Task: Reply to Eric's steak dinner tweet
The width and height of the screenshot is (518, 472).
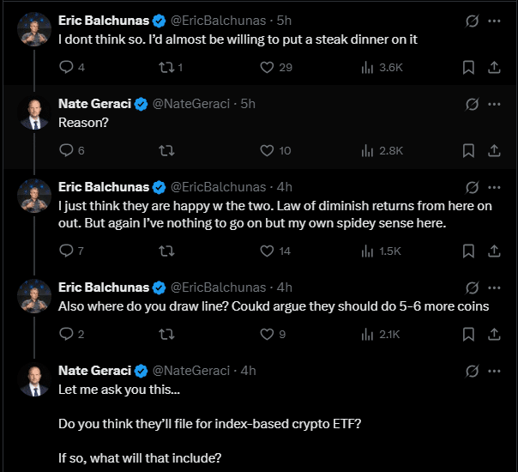Action: [66, 67]
